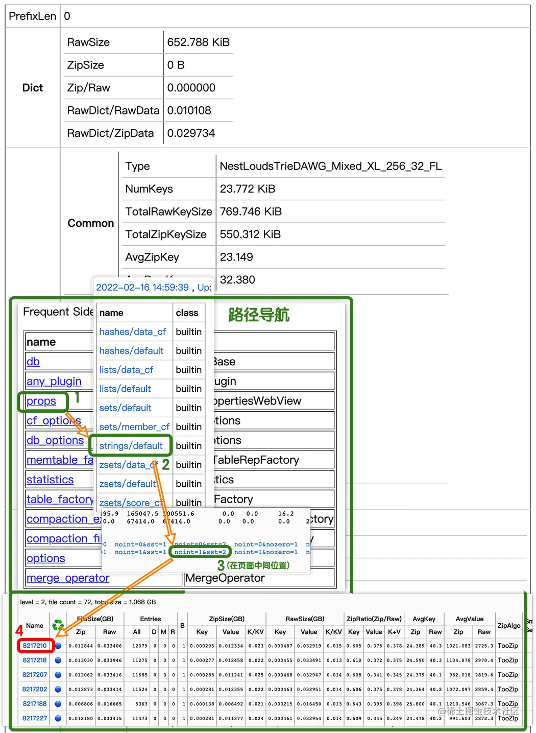Click the noint=0&nozero=1 link
Viewport: 536px width, 733px height.
pos(266,545)
